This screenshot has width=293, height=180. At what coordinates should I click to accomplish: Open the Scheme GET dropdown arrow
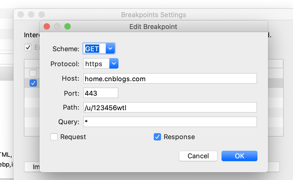tap(110, 48)
